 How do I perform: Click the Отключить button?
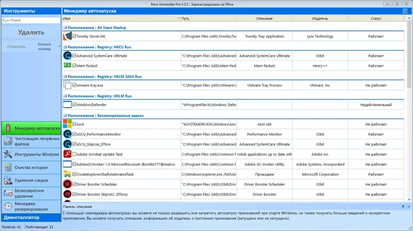(17, 46)
